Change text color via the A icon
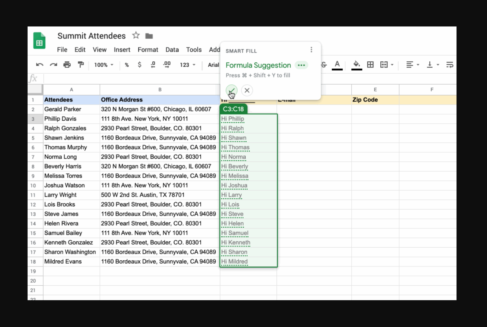The image size is (487, 327). (337, 65)
